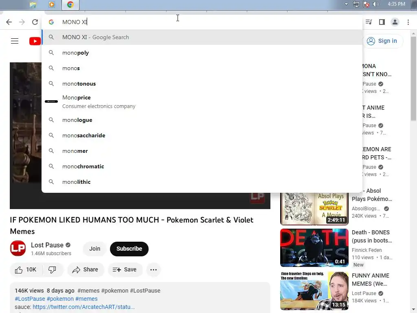The width and height of the screenshot is (417, 313).
Task: Choose the 'monos' suggestion
Action: tap(202, 68)
